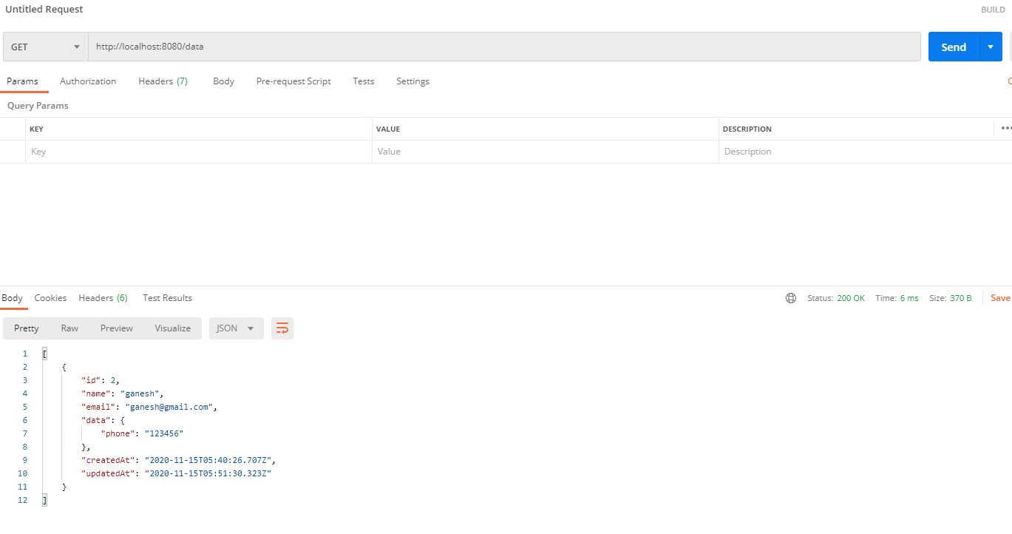Open the Settings tab
Screen dimensions: 1012x534
point(412,81)
